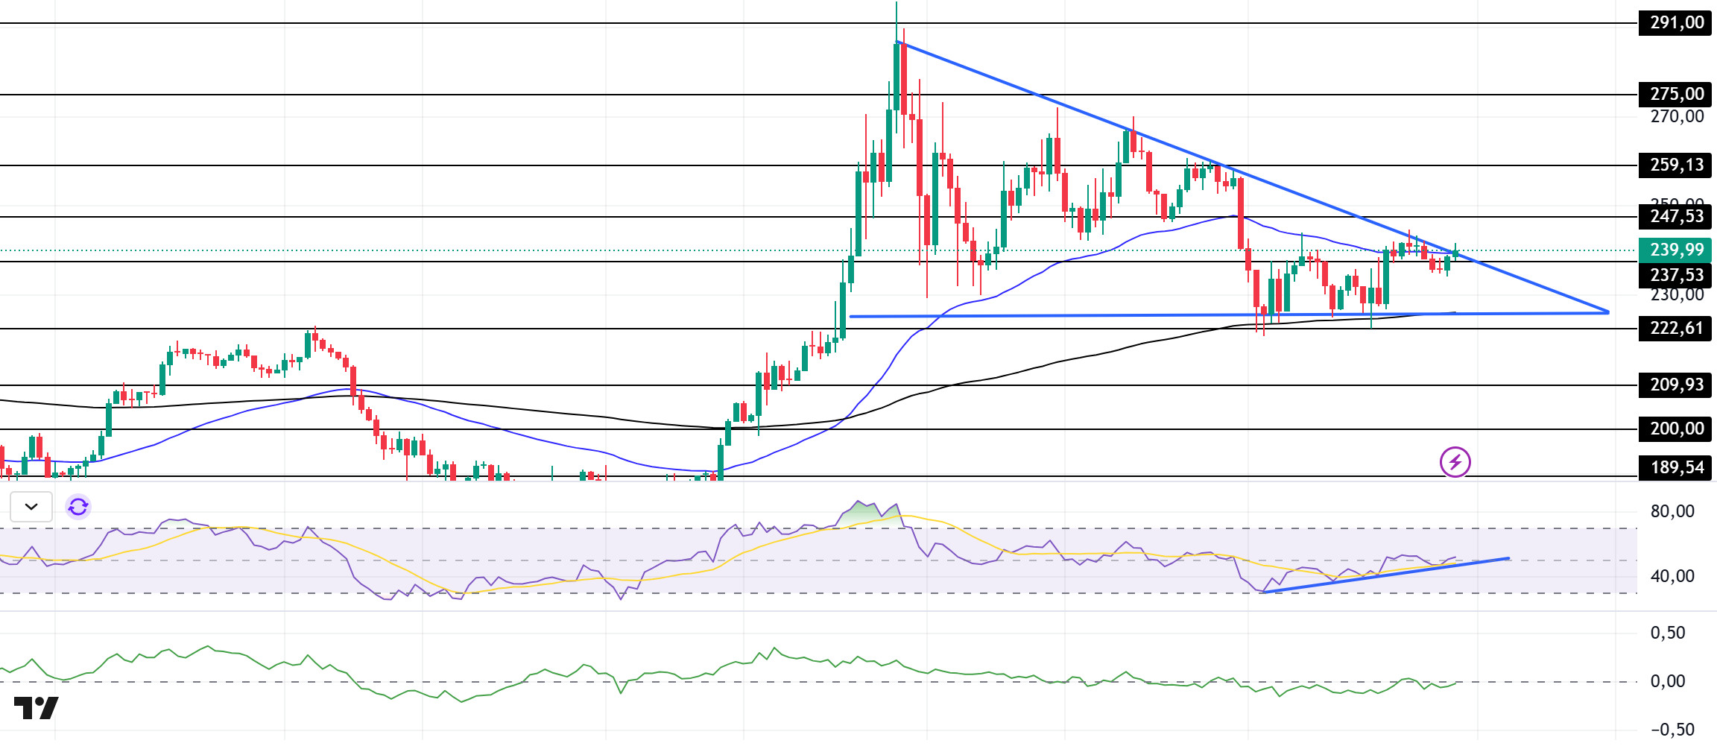Open the TradingView logo
Screen dimensions: 1717x749
point(36,707)
